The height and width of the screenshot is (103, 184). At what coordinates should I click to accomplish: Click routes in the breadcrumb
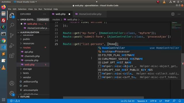tap(56, 20)
